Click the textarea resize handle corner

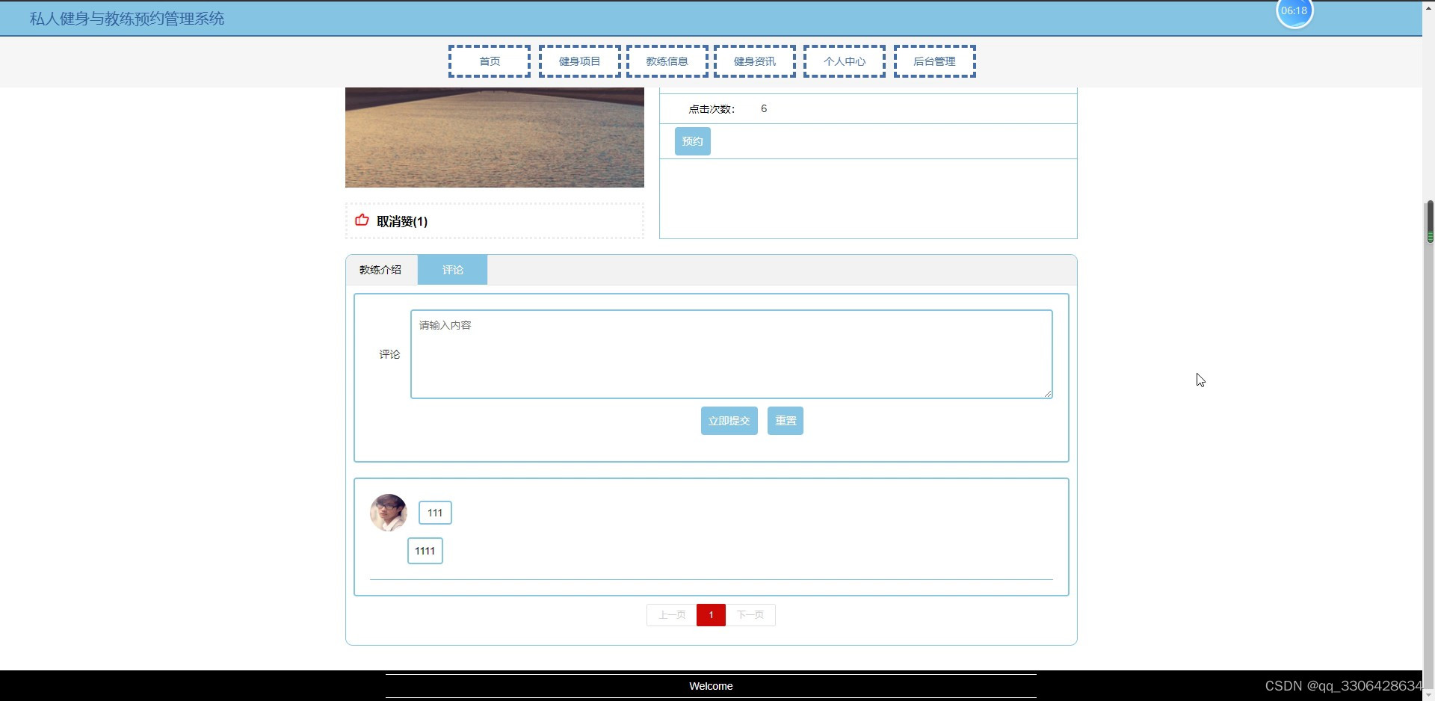(x=1048, y=393)
